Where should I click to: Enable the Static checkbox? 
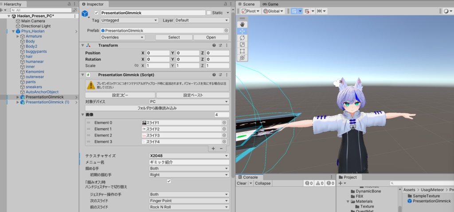pyautogui.click(x=209, y=13)
